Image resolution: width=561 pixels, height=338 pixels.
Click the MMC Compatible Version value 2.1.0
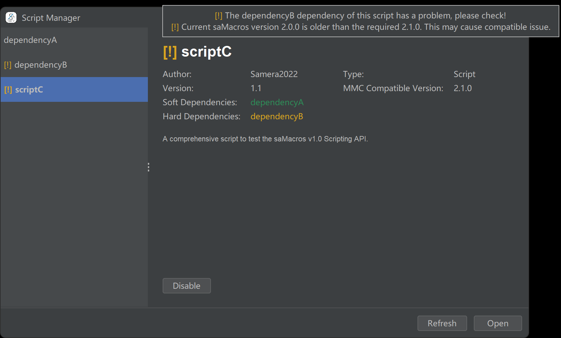462,88
